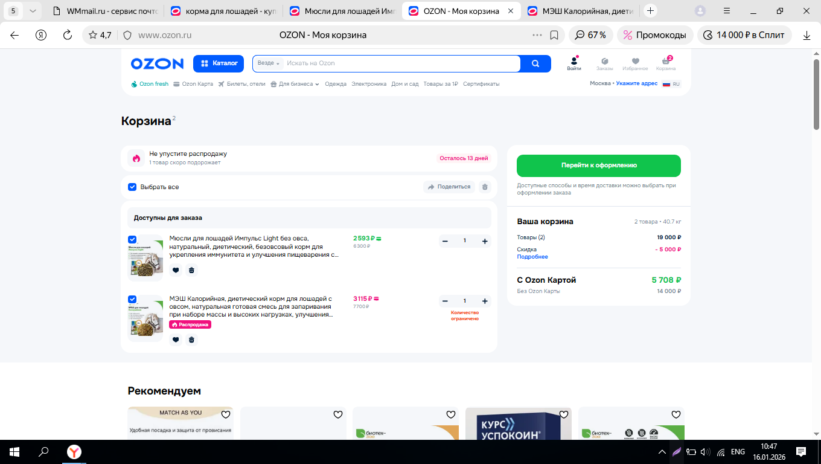Click the Поделиться button
The width and height of the screenshot is (821, 464).
(449, 187)
